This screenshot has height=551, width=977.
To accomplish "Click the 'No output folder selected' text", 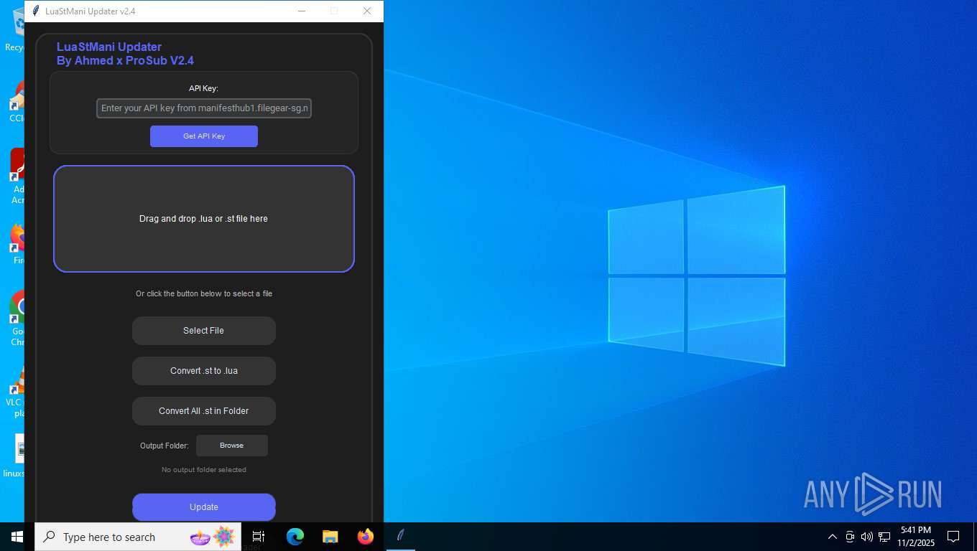I will (x=204, y=470).
